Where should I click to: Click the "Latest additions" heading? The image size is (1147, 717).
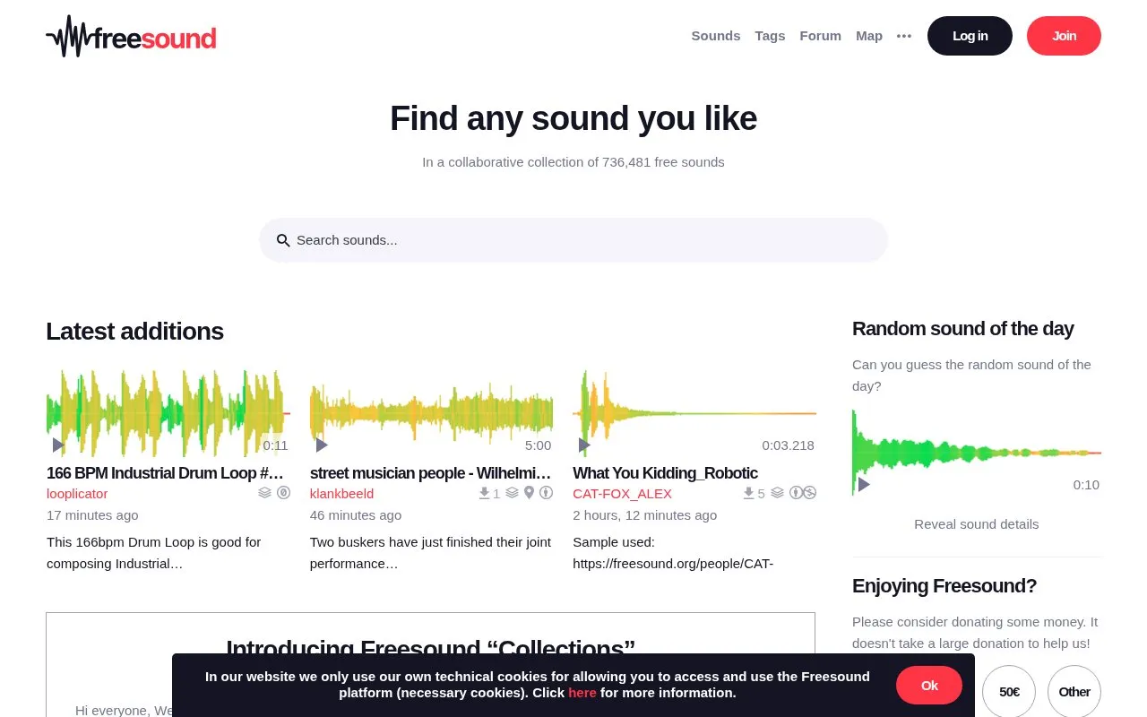click(134, 332)
